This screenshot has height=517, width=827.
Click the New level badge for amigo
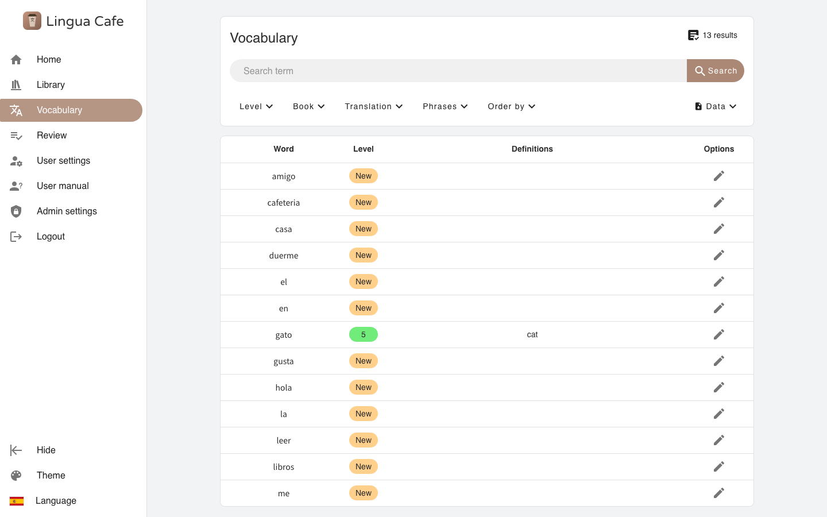(364, 176)
